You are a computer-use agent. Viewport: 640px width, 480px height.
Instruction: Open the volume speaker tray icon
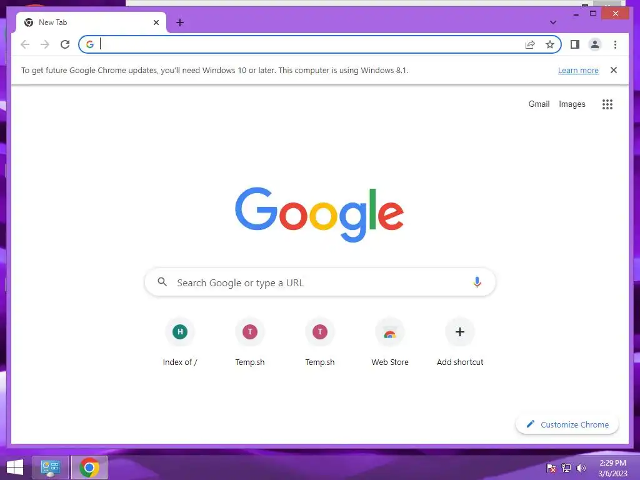coord(581,467)
